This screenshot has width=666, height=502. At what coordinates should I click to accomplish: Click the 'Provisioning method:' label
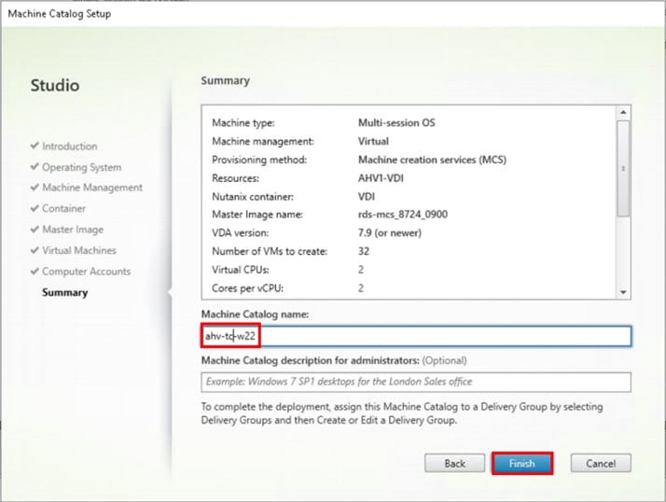point(259,160)
